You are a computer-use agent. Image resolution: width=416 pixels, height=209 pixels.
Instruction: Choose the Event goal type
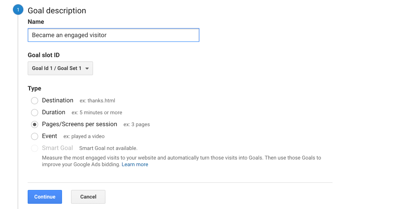pos(35,136)
